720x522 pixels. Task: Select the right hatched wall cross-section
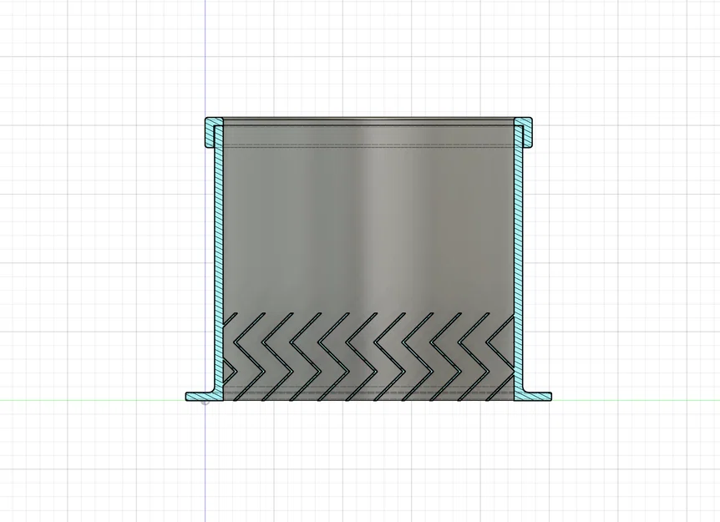(x=519, y=257)
